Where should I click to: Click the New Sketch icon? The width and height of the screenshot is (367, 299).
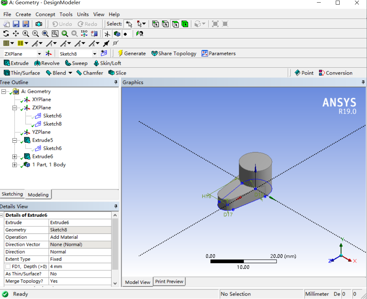pos(104,53)
